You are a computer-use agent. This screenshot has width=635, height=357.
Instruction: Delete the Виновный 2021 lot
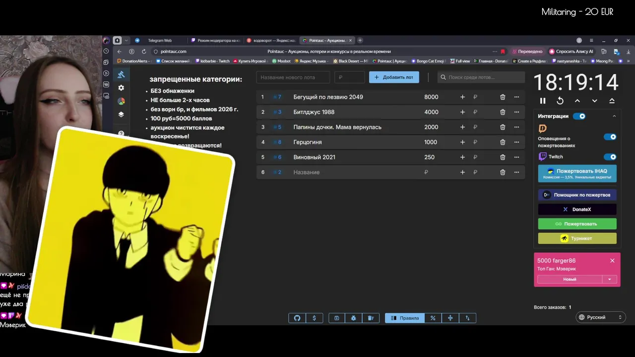tap(503, 157)
